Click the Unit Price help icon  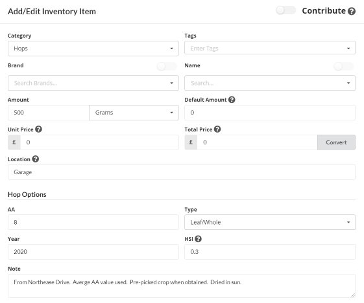click(38, 129)
